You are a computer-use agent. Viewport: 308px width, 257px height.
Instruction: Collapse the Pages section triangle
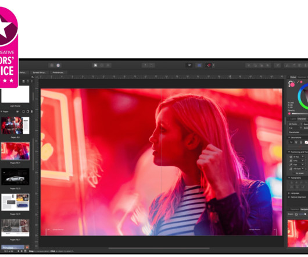(1, 112)
